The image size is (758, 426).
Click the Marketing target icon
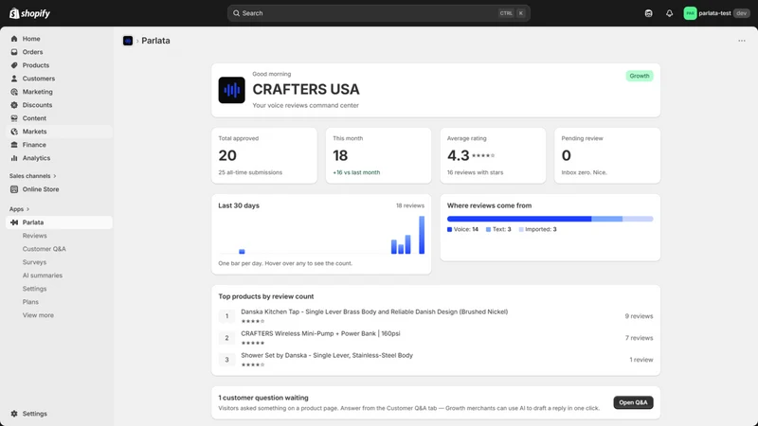[x=14, y=92]
